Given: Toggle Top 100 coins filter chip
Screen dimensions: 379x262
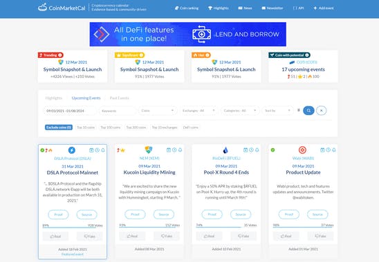Looking at the screenshot, I should point(111,128).
